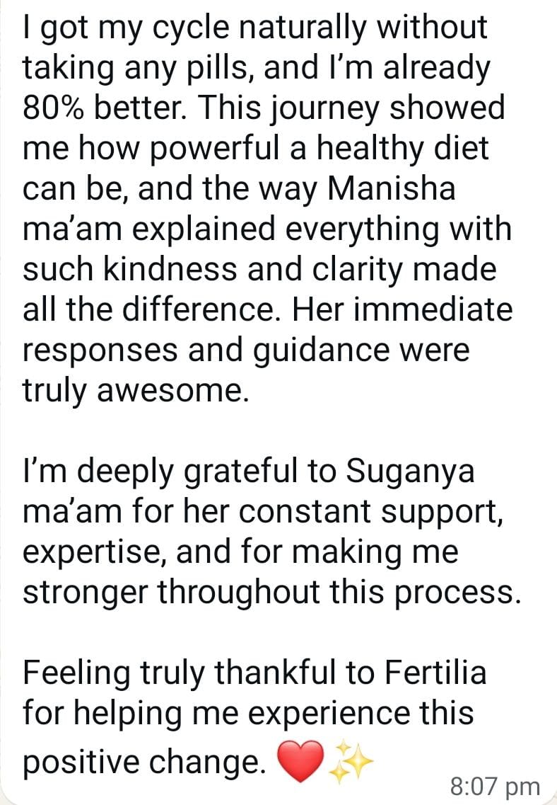Click the word Fertilia

(436, 673)
